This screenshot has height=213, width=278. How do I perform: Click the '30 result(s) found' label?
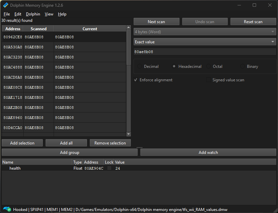click(17, 20)
